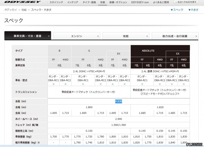This screenshot has width=204, height=147.
Task: Click chevron on 乗車定員・寸法・重量 tab
Action: (49, 36)
